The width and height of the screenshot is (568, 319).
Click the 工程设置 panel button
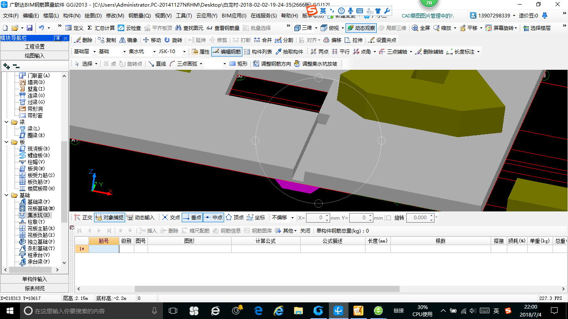coord(35,47)
